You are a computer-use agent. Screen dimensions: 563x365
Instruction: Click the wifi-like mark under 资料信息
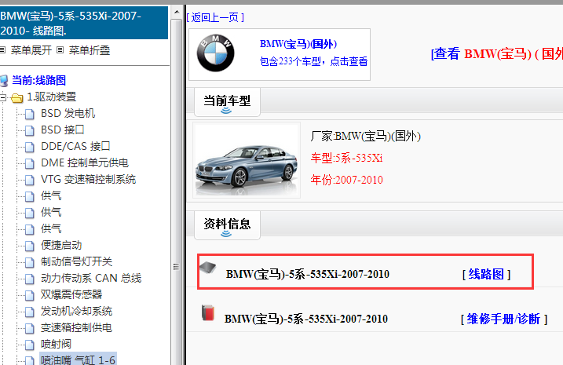coord(226,234)
